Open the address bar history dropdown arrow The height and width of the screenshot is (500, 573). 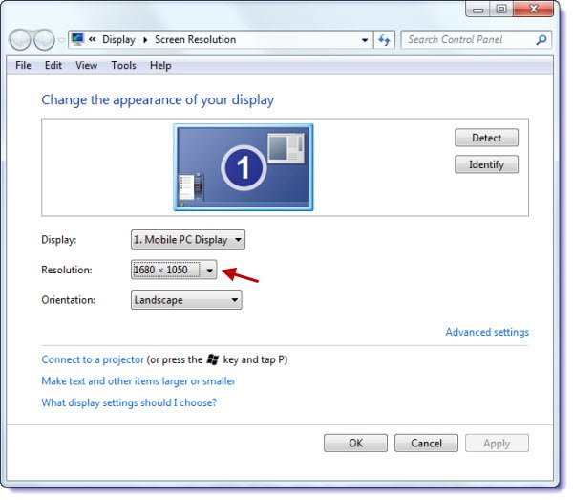click(365, 40)
